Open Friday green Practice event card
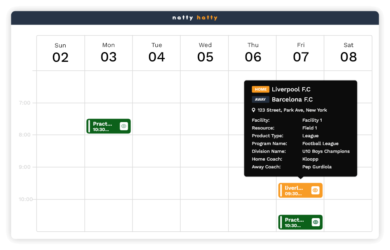 [x=294, y=222]
